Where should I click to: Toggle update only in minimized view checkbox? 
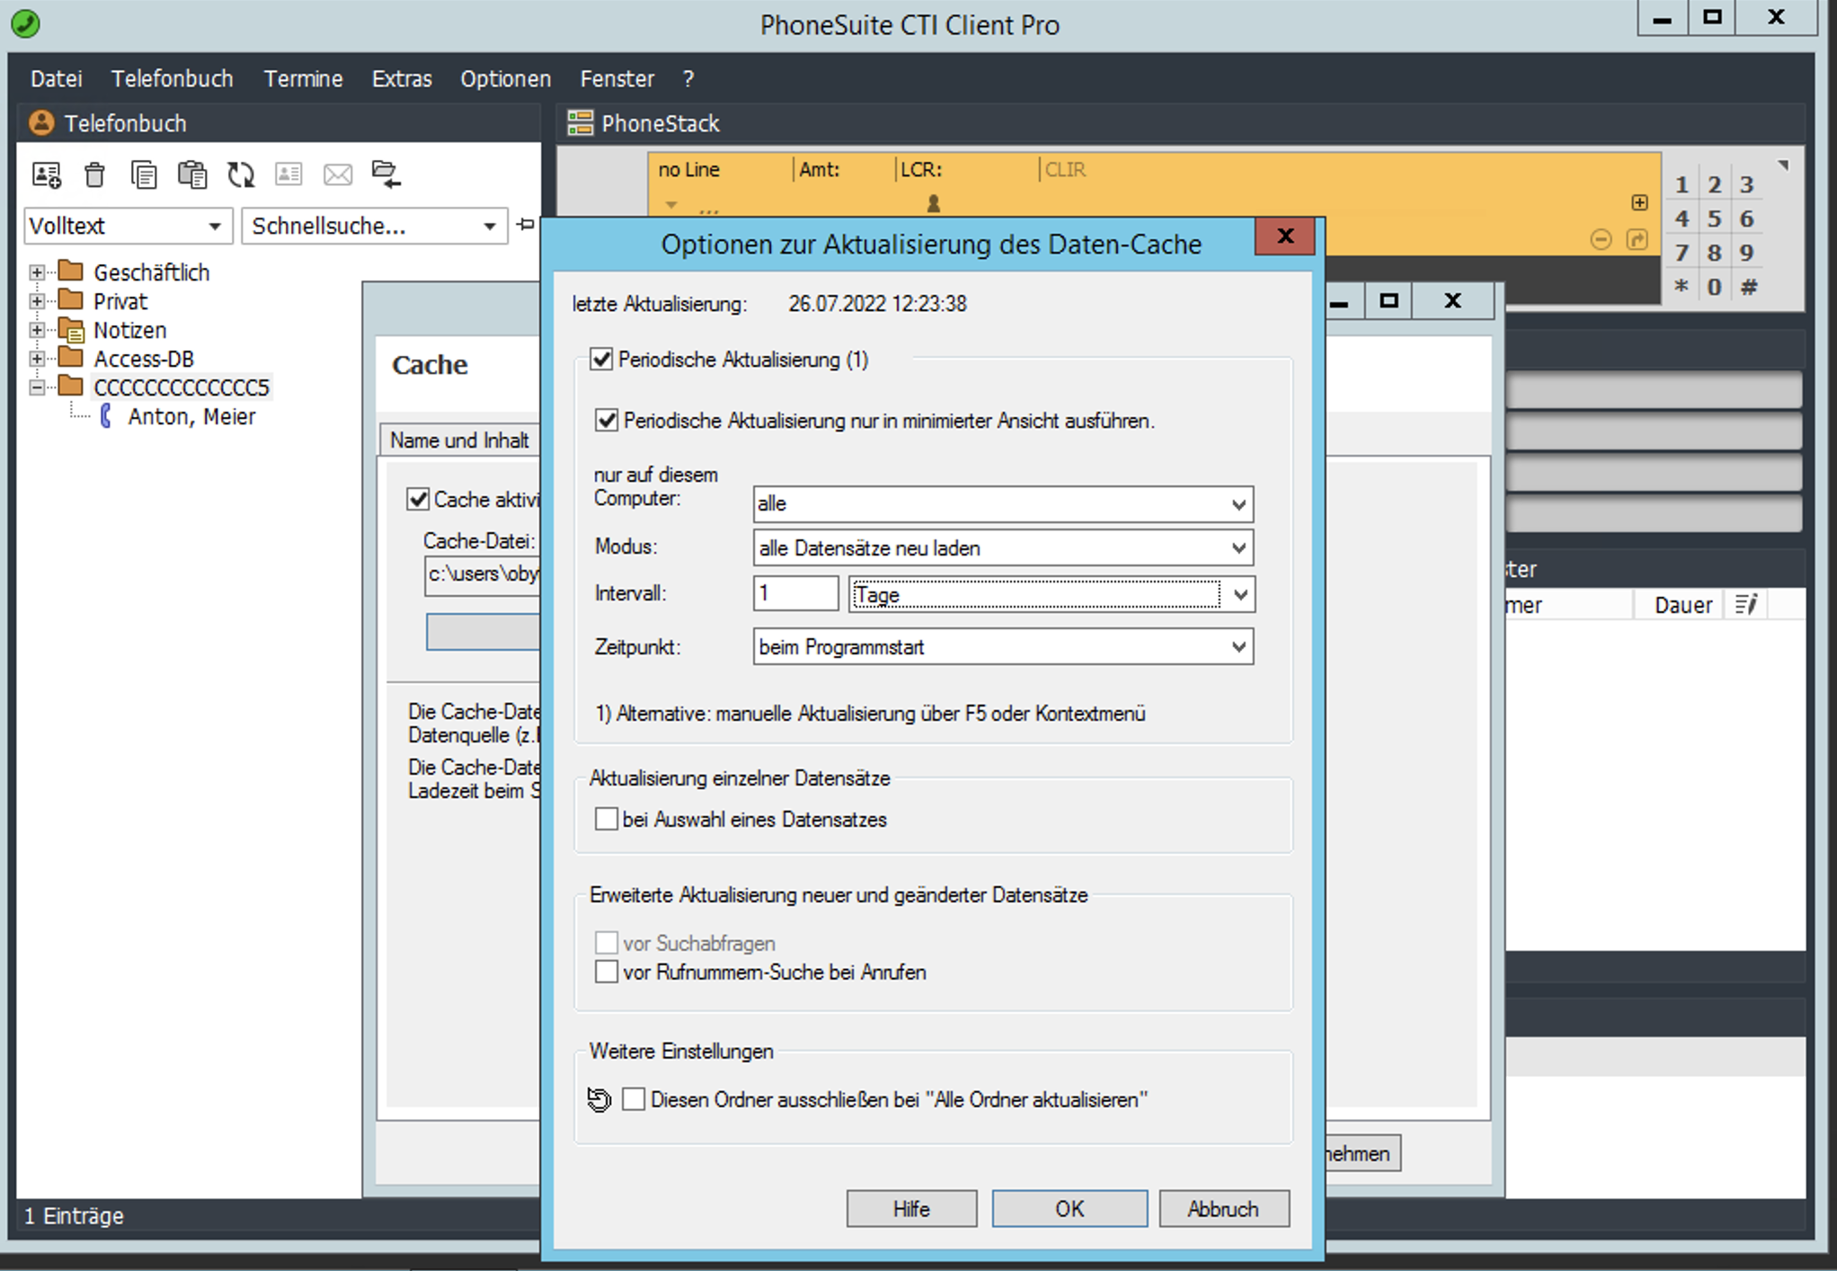pyautogui.click(x=607, y=421)
